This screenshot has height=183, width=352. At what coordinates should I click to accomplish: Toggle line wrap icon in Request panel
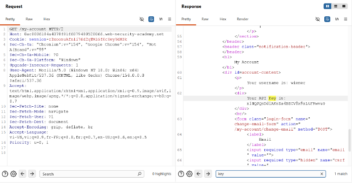[151, 19]
